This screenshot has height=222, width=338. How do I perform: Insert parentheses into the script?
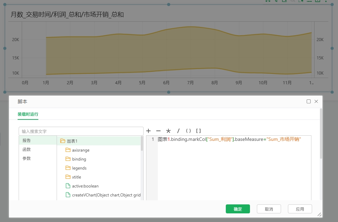click(188, 131)
